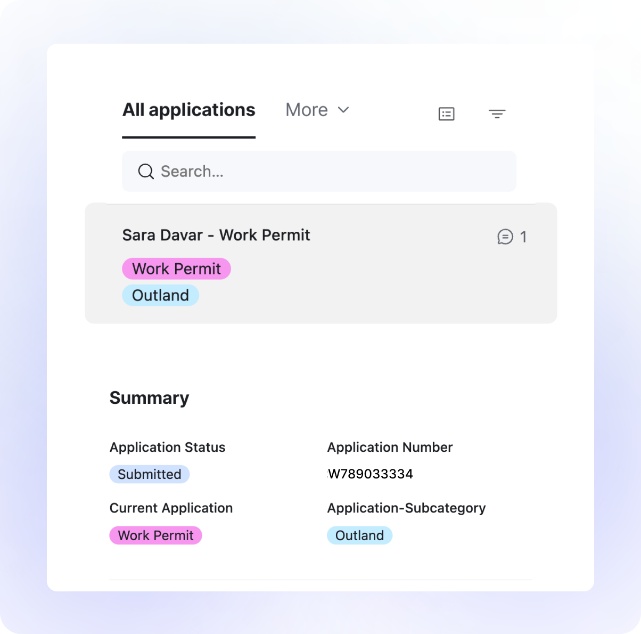
Task: Open the list view icon
Action: (446, 113)
